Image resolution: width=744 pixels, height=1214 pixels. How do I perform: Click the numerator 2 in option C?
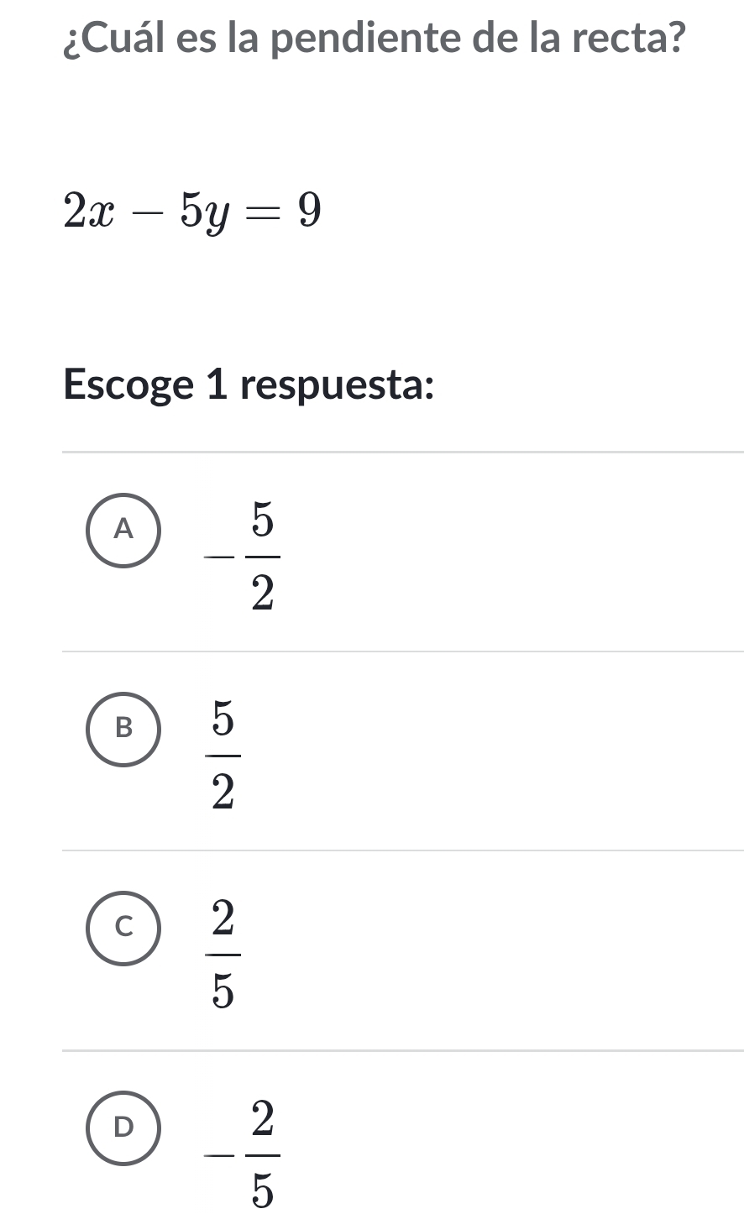click(x=222, y=920)
